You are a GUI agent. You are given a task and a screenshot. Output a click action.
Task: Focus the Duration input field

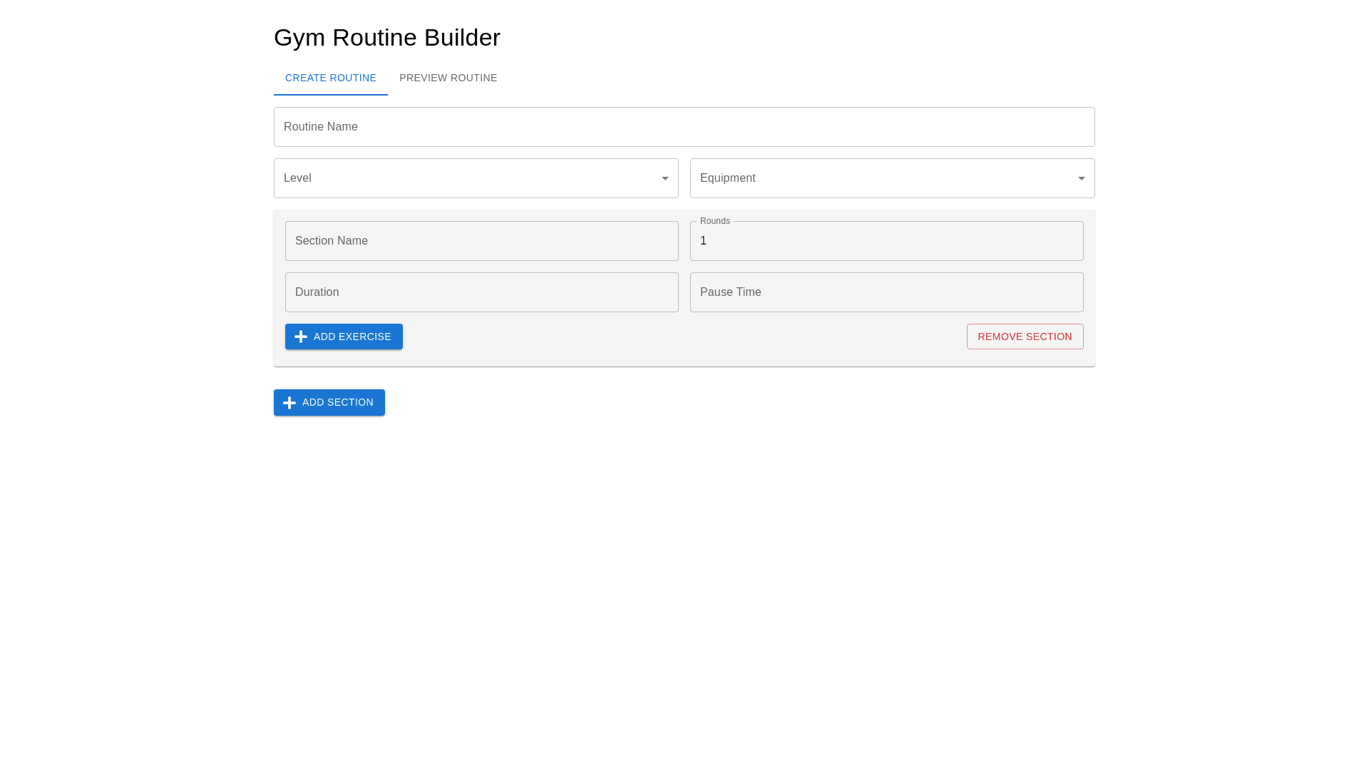pyautogui.click(x=481, y=292)
